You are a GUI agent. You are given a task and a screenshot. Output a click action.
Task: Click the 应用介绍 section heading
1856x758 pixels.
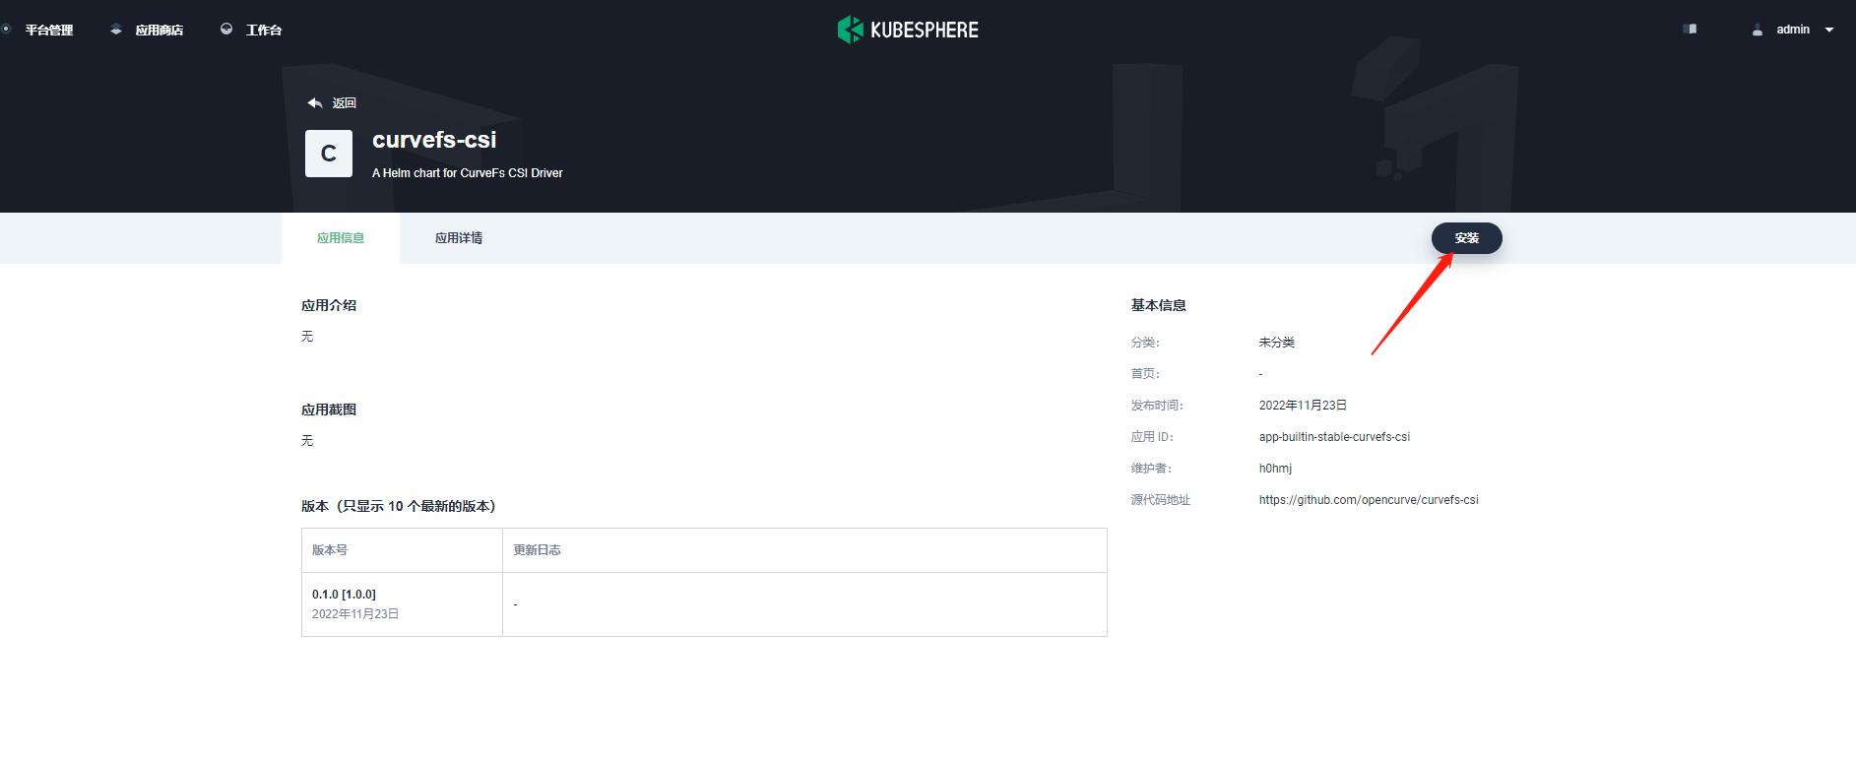(x=329, y=305)
